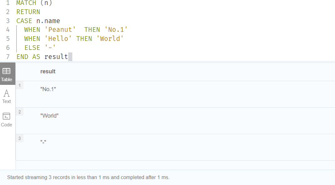The height and width of the screenshot is (185, 335).
Task: Click the 'Peanut' string in the query
Action: pos(60,30)
